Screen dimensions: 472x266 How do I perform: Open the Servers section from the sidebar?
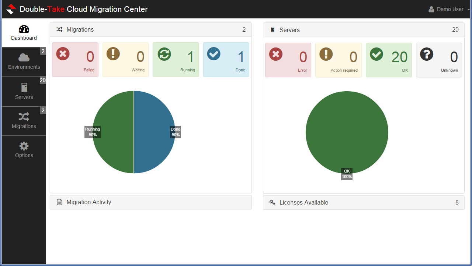click(x=24, y=91)
